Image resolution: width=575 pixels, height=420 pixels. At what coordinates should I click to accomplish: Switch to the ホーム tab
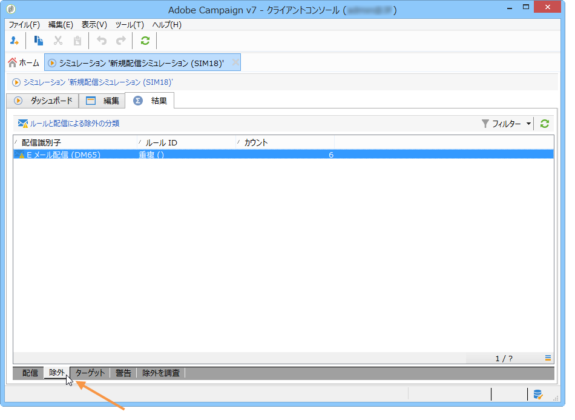coord(24,63)
